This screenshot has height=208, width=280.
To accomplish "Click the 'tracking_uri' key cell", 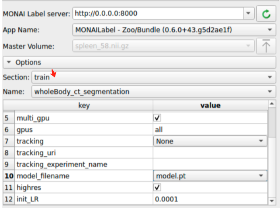I will (84, 153).
